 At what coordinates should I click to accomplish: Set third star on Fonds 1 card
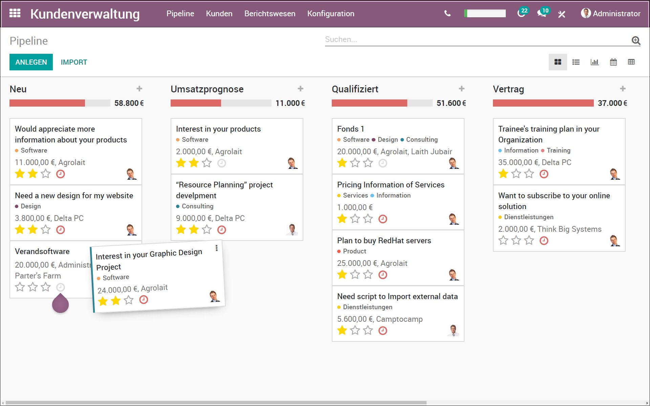368,163
